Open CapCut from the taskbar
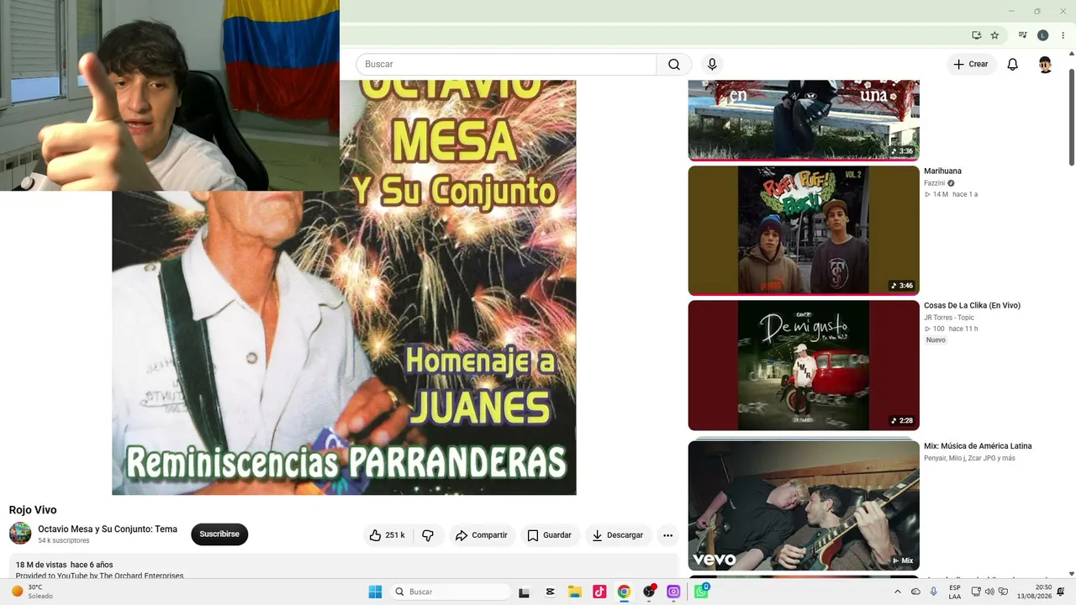Image resolution: width=1076 pixels, height=605 pixels. click(550, 592)
